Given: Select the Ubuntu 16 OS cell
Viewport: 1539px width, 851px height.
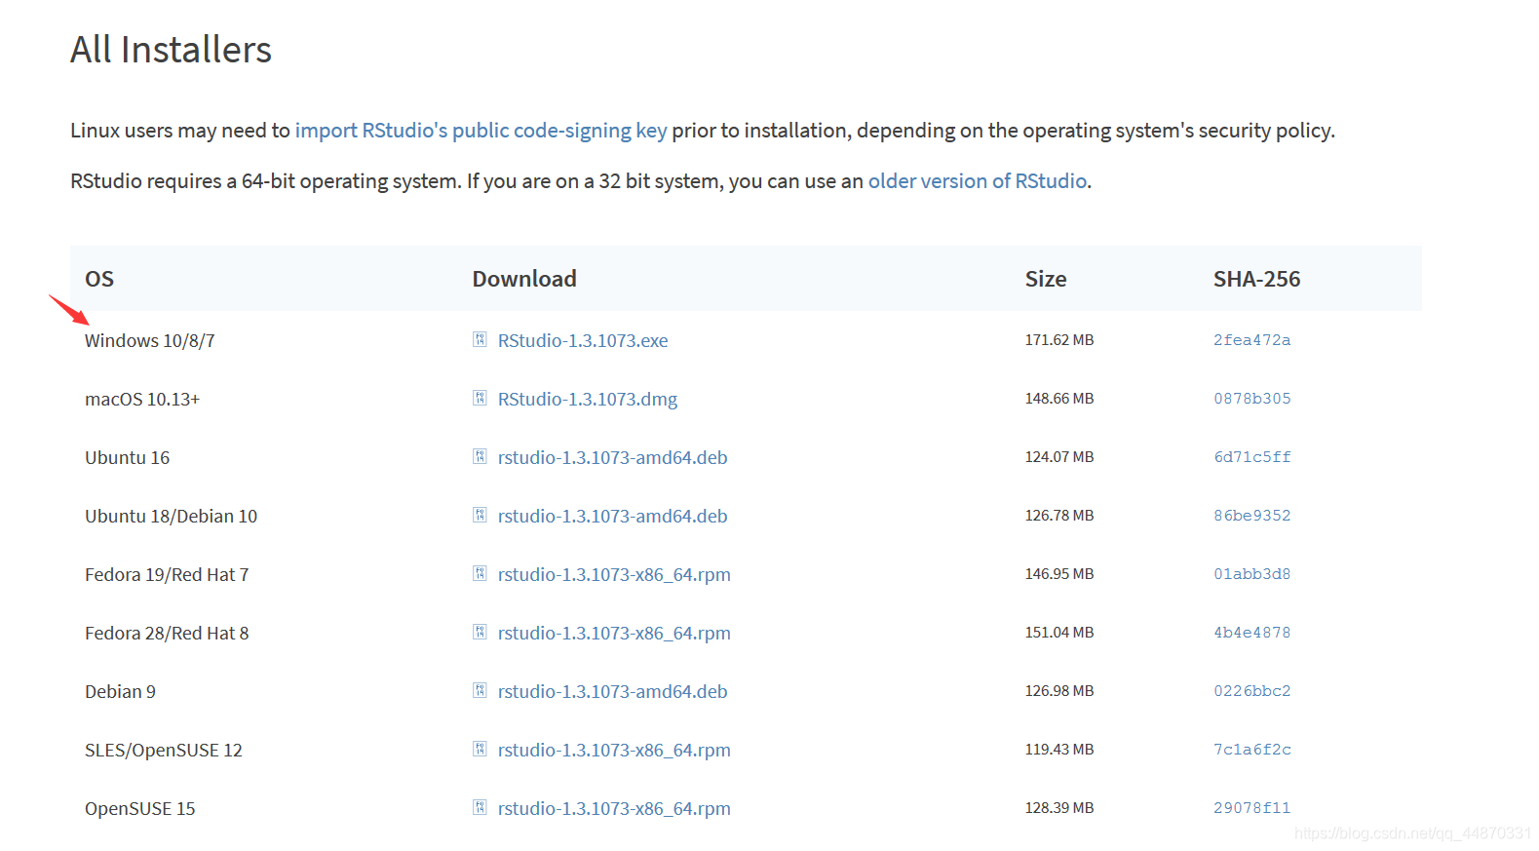Looking at the screenshot, I should 128,457.
